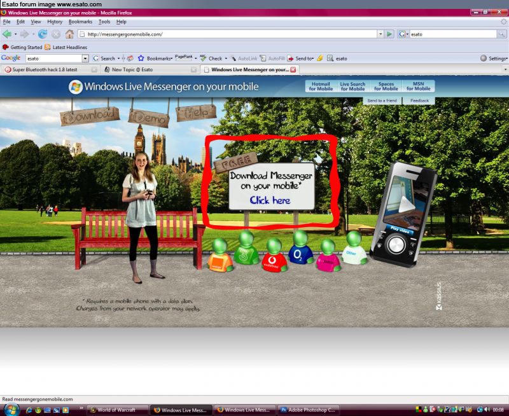
Task: Open the File menu
Action: coord(6,22)
